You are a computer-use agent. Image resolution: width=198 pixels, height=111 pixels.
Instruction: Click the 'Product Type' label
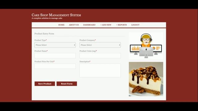[41, 40]
